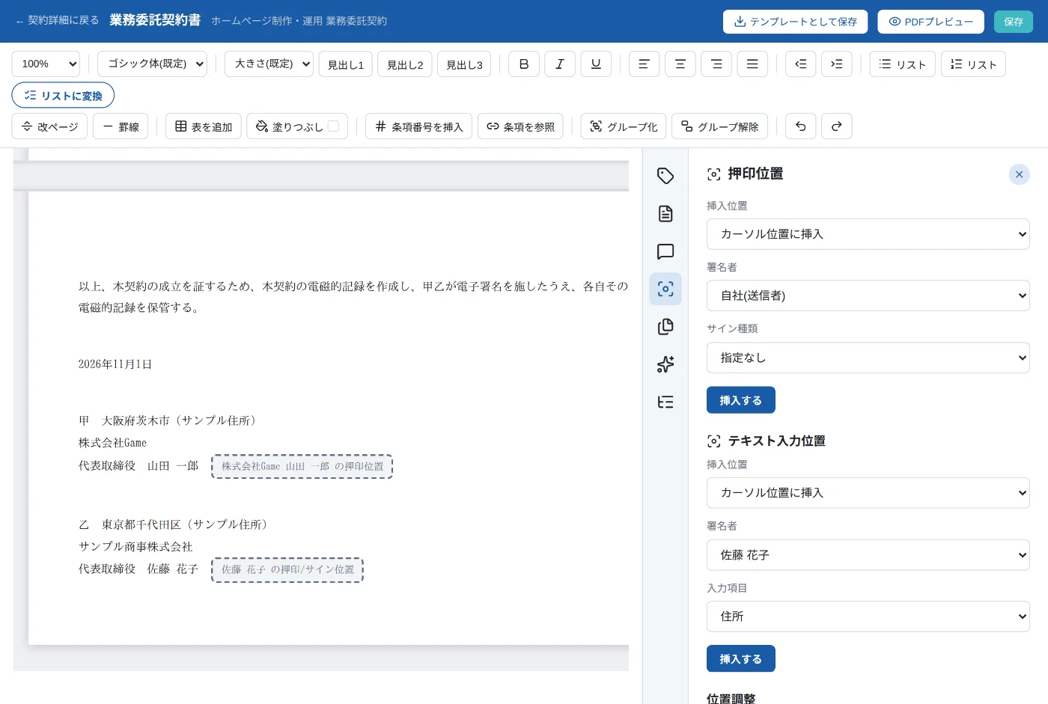The width and height of the screenshot is (1048, 704).
Task: Click 条項を参照 button
Action: click(x=520, y=126)
